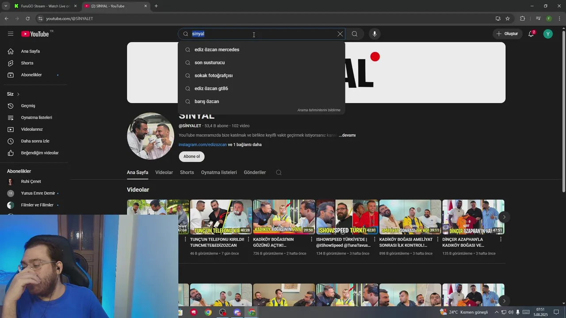The image size is (566, 318).
Task: Expand the Siz section chevron
Action: click(x=18, y=94)
